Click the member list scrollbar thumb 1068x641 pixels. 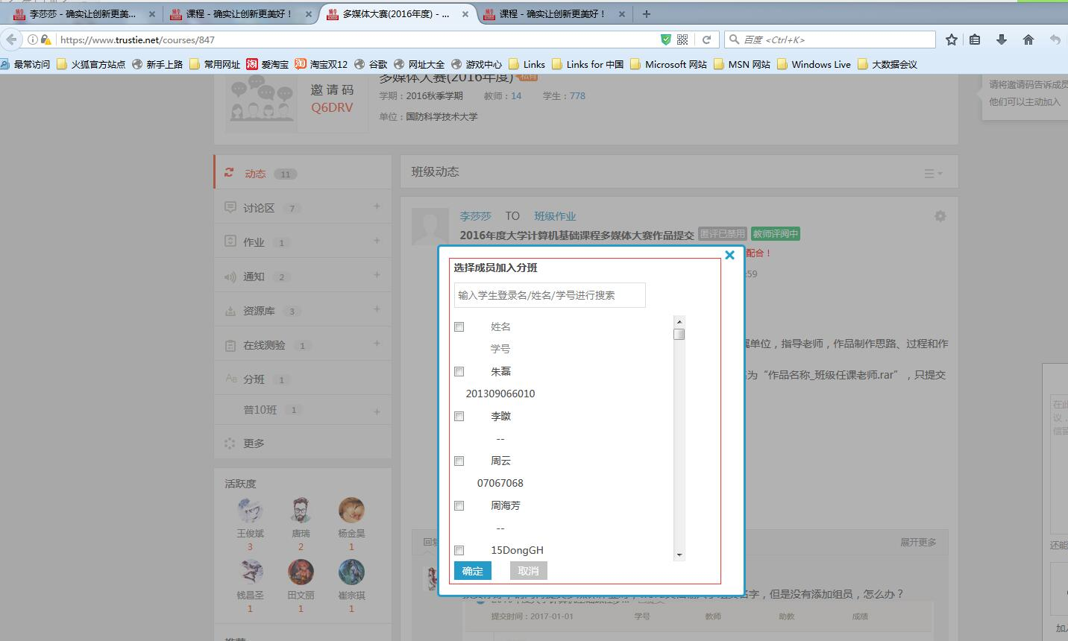pos(679,334)
